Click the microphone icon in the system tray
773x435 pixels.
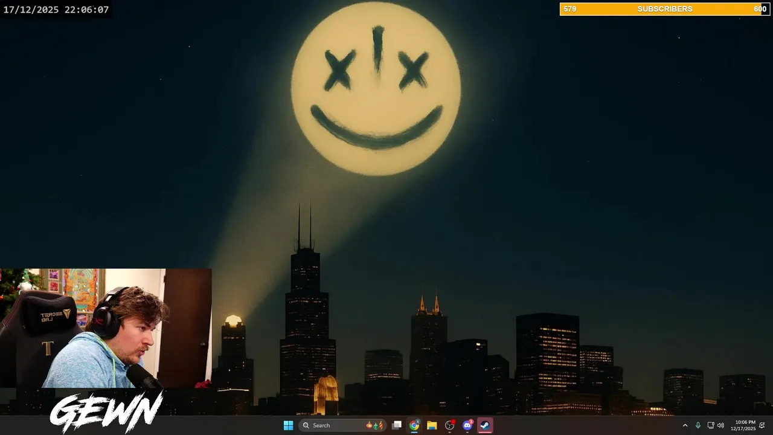698,425
